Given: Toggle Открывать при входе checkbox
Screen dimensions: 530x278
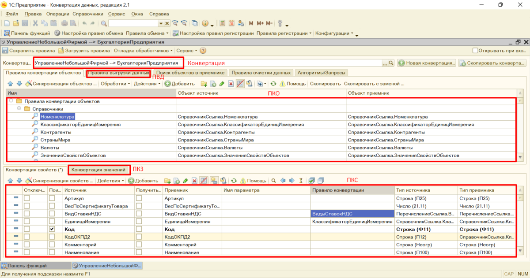Looking at the screenshot, I should [476, 51].
